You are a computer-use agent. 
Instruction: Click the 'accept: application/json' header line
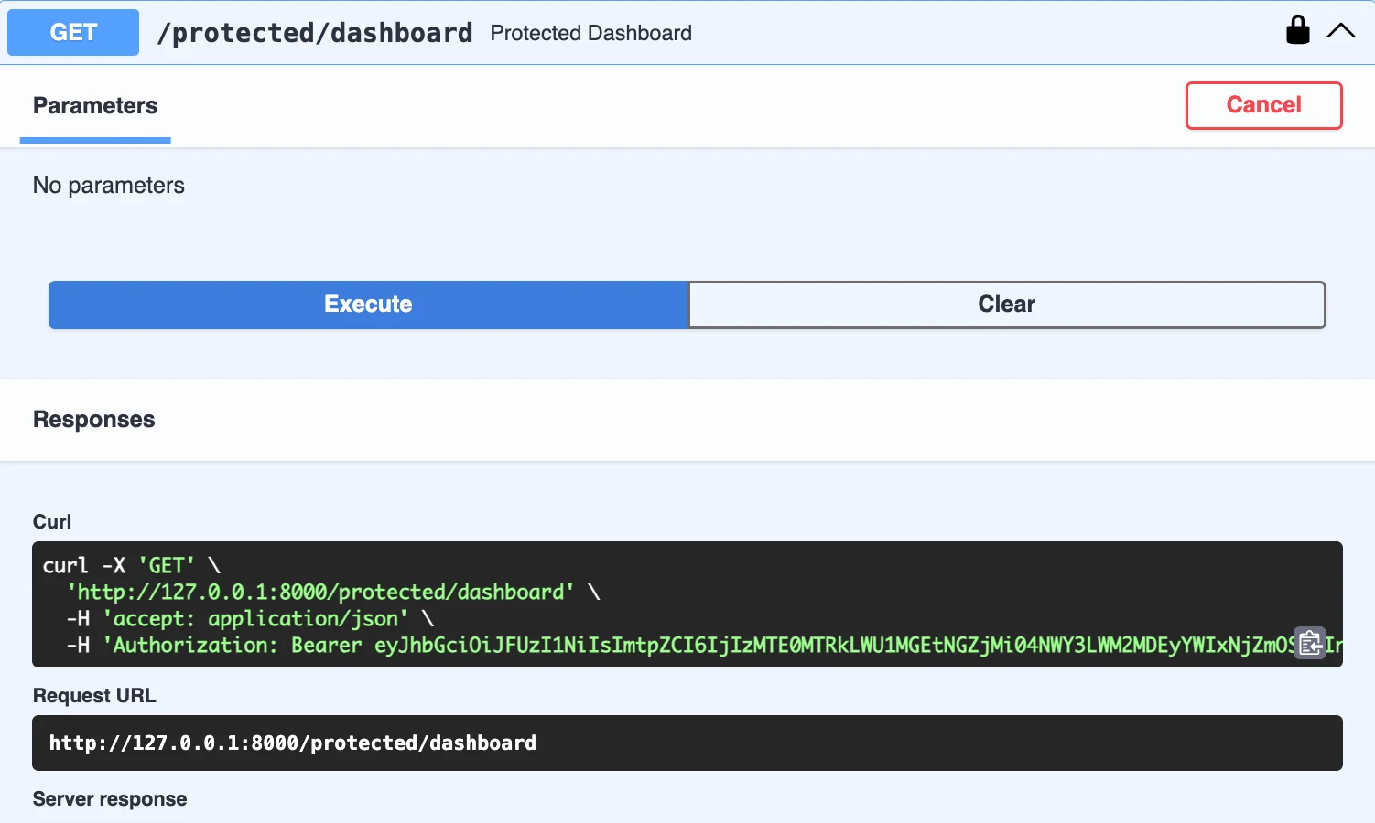click(x=250, y=619)
